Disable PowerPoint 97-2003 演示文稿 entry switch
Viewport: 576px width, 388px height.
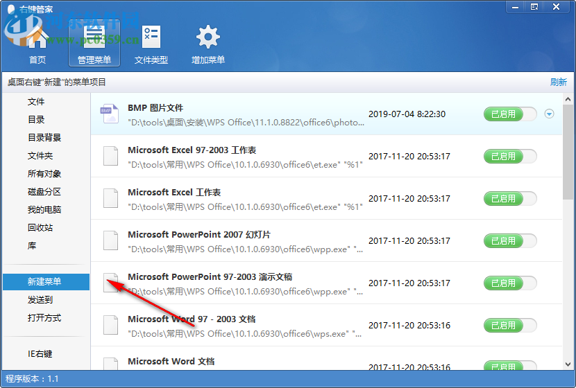[510, 283]
